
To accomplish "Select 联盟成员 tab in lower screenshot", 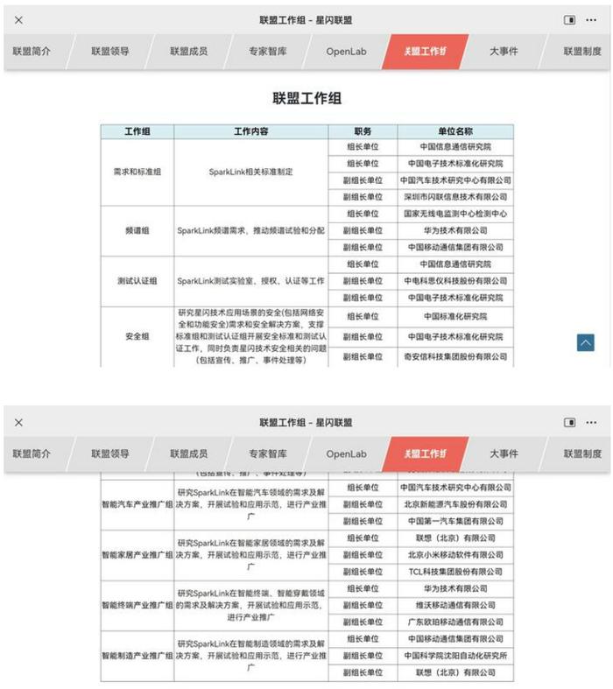I will [x=189, y=453].
